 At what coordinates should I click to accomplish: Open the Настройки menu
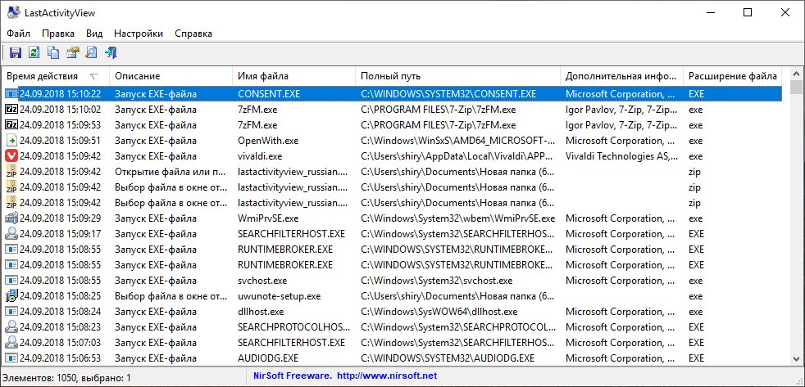pyautogui.click(x=139, y=34)
